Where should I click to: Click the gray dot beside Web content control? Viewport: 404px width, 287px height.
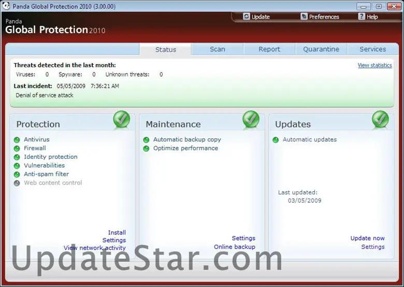click(17, 183)
